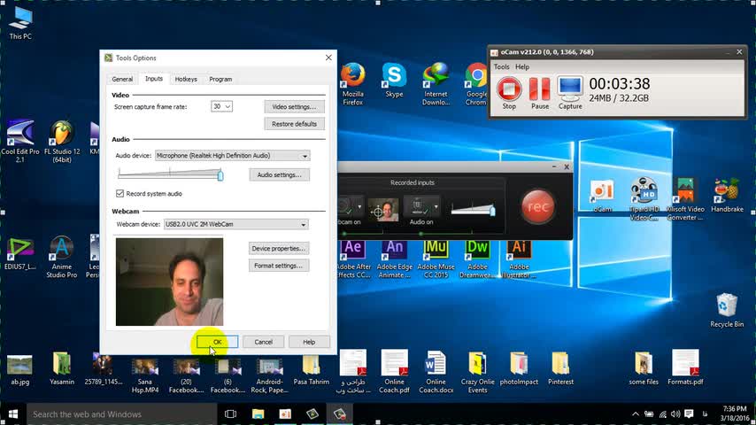Image resolution: width=756 pixels, height=425 pixels.
Task: Select the Handbrake desktop icon
Action: 727,196
